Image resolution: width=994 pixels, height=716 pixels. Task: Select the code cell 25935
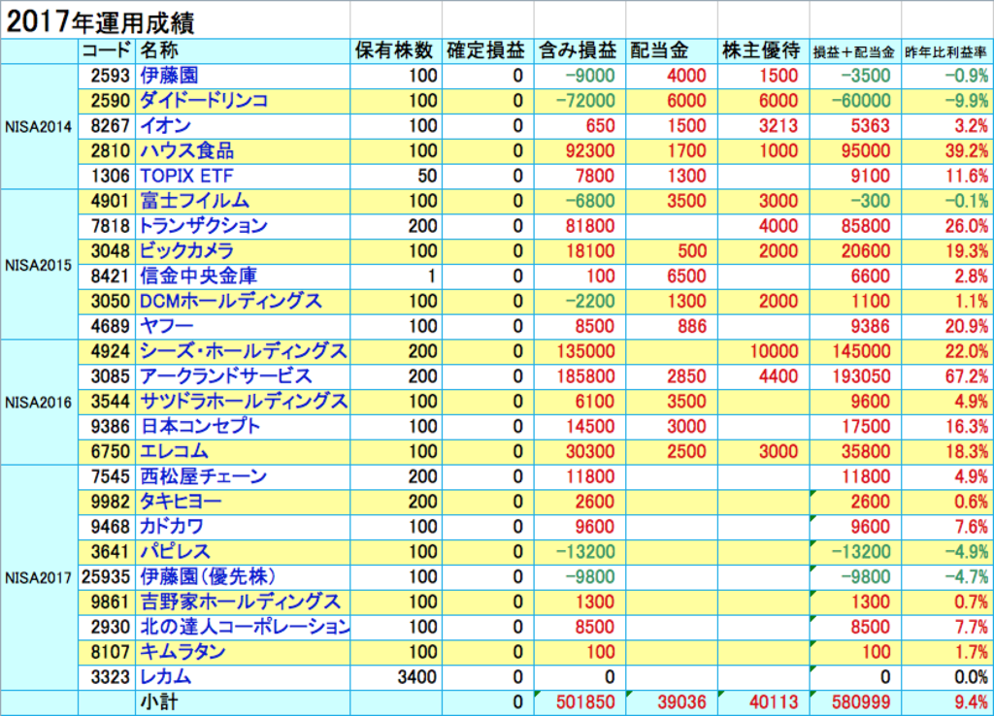click(106, 576)
